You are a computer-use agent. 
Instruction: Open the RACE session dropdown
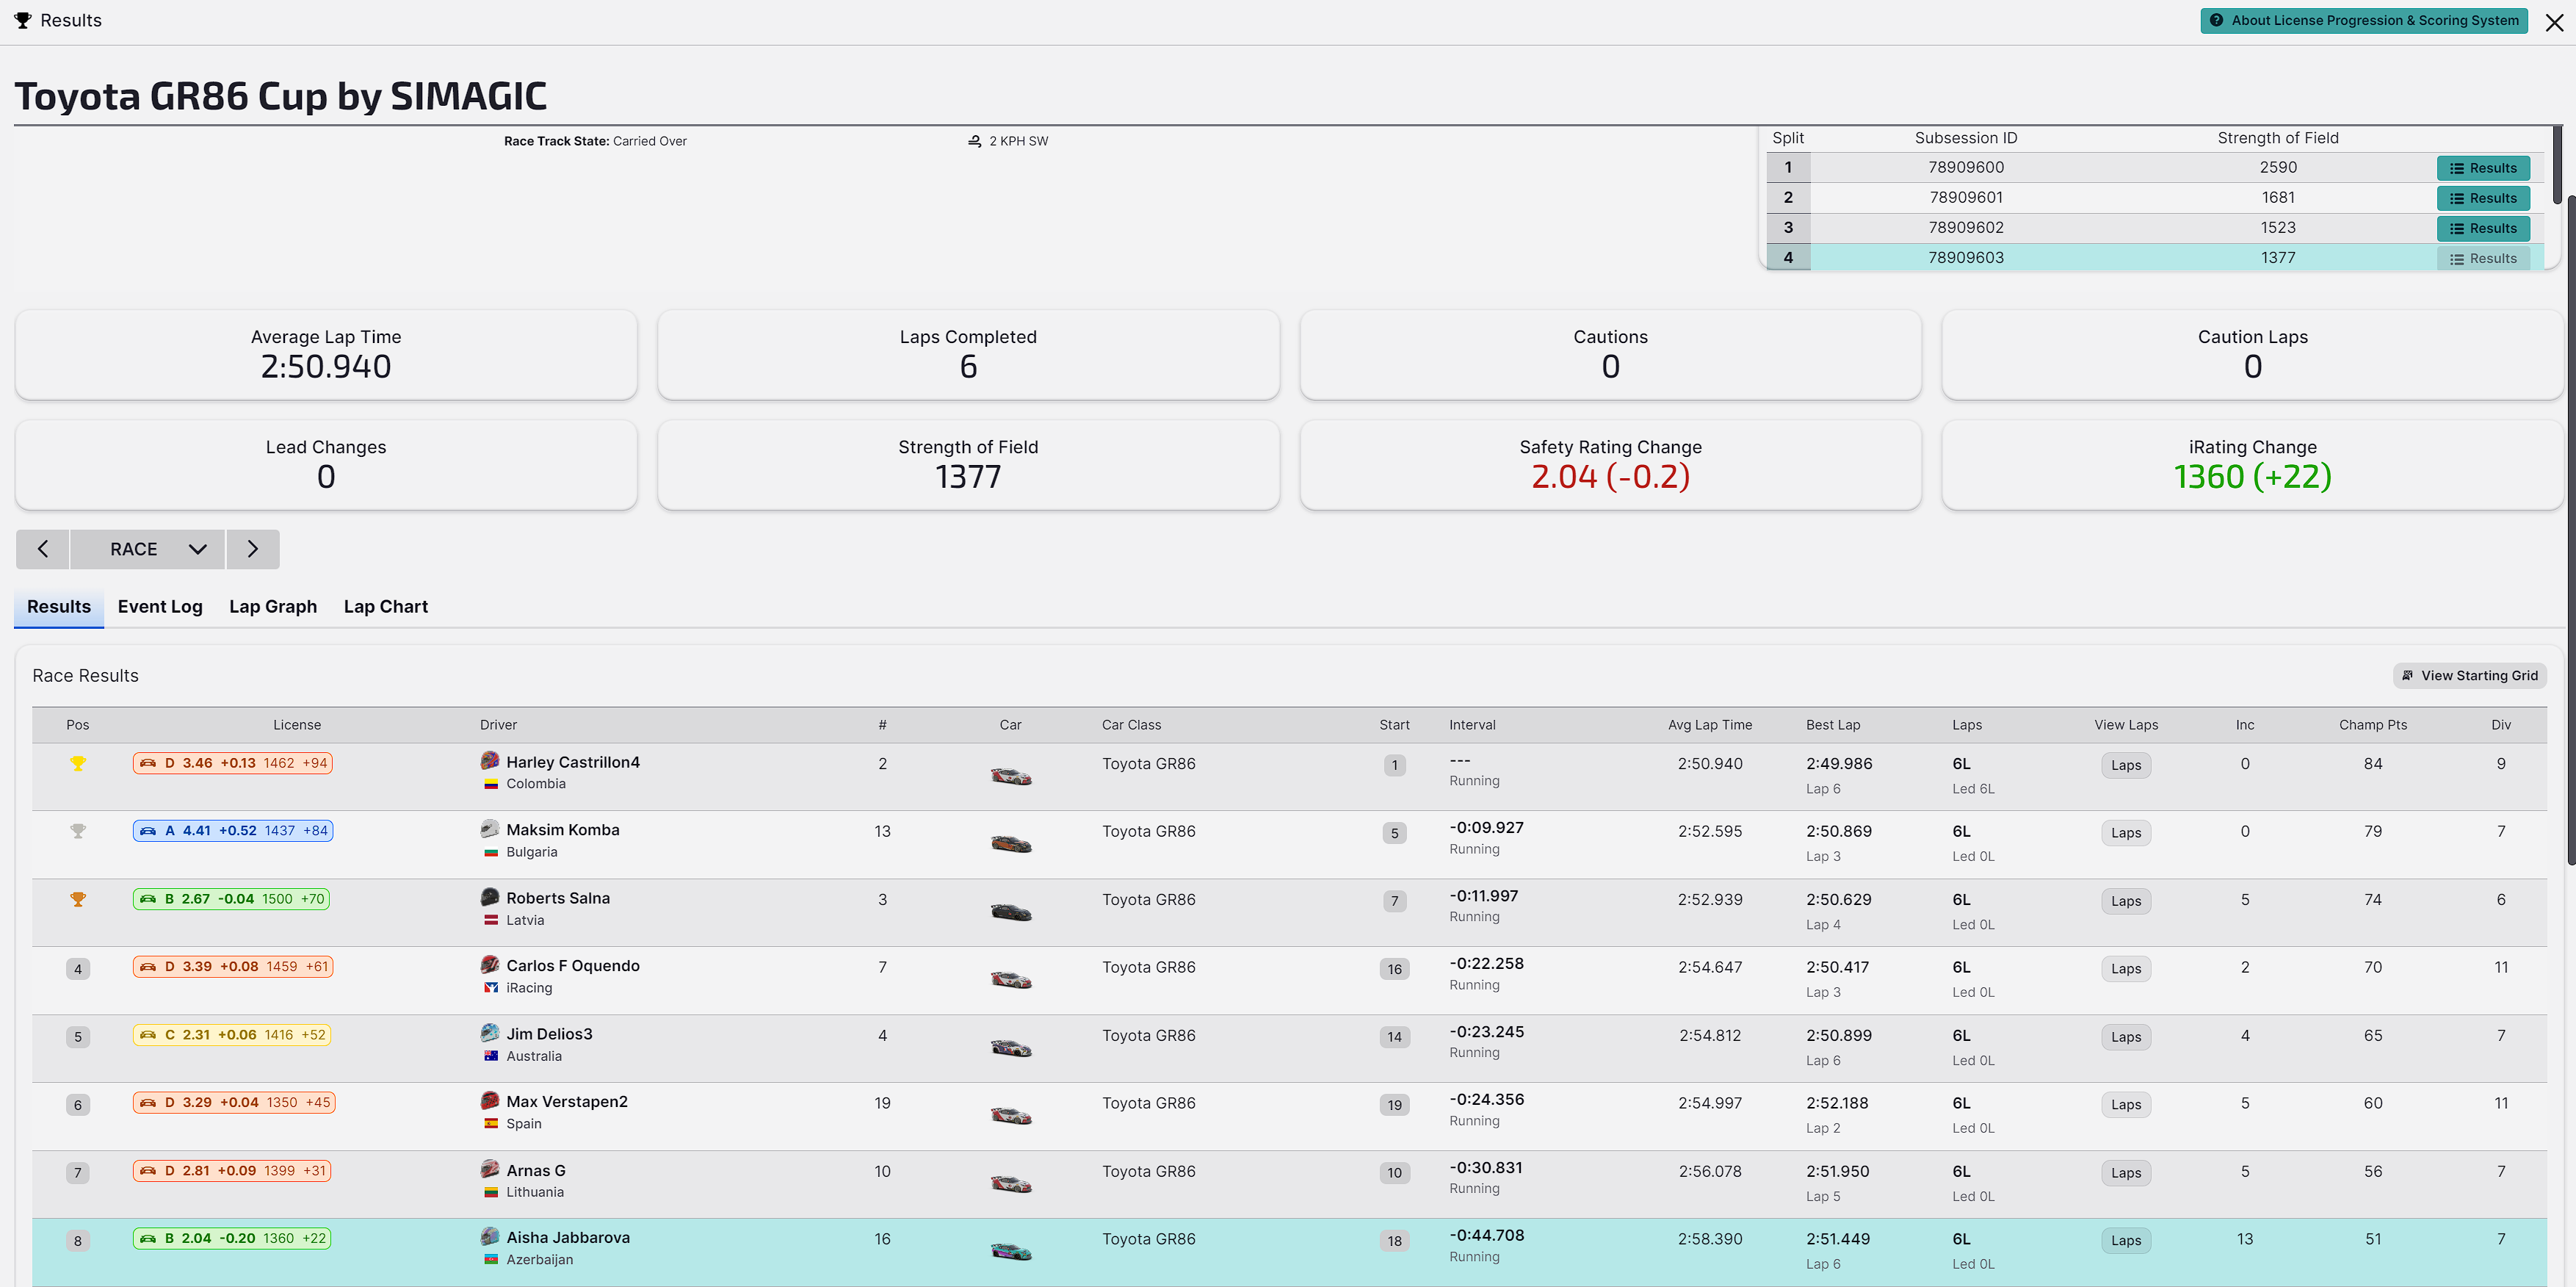coord(148,549)
